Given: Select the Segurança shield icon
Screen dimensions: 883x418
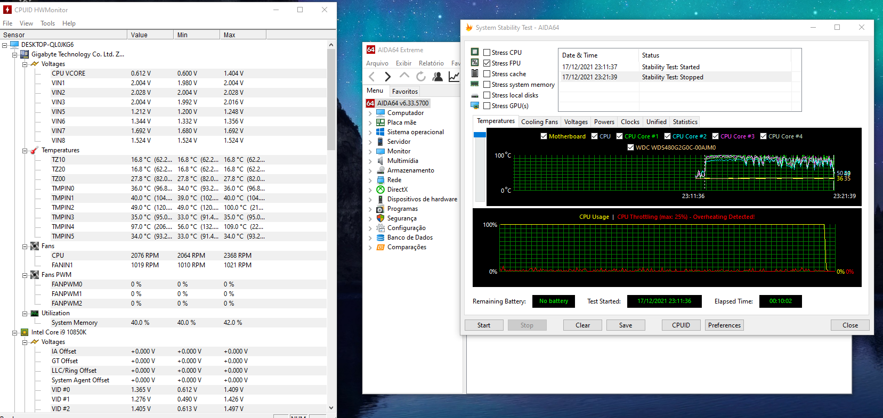Looking at the screenshot, I should (x=380, y=218).
